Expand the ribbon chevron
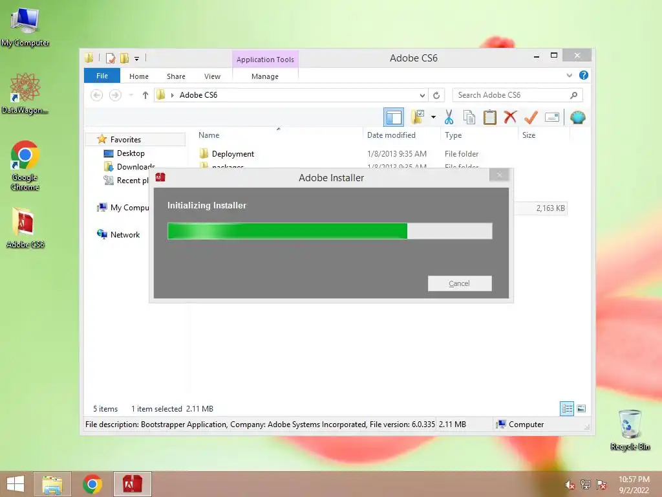This screenshot has width=662, height=497. pyautogui.click(x=569, y=75)
